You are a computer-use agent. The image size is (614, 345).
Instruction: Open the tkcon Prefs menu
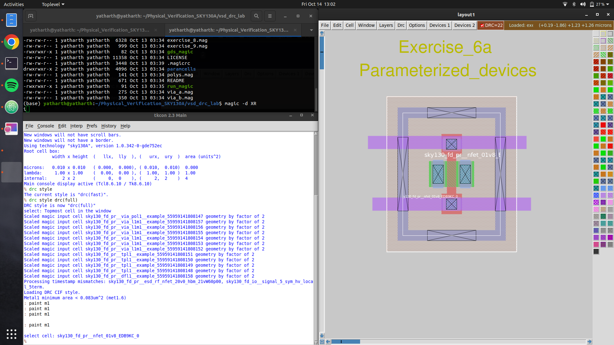click(x=92, y=126)
